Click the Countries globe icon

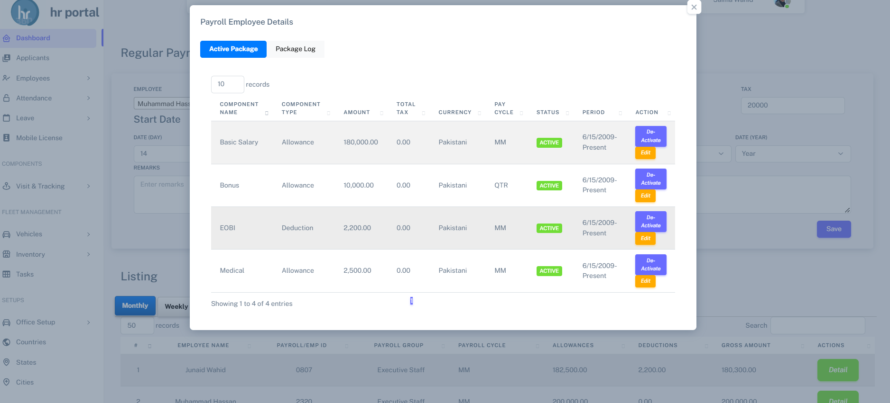click(7, 342)
